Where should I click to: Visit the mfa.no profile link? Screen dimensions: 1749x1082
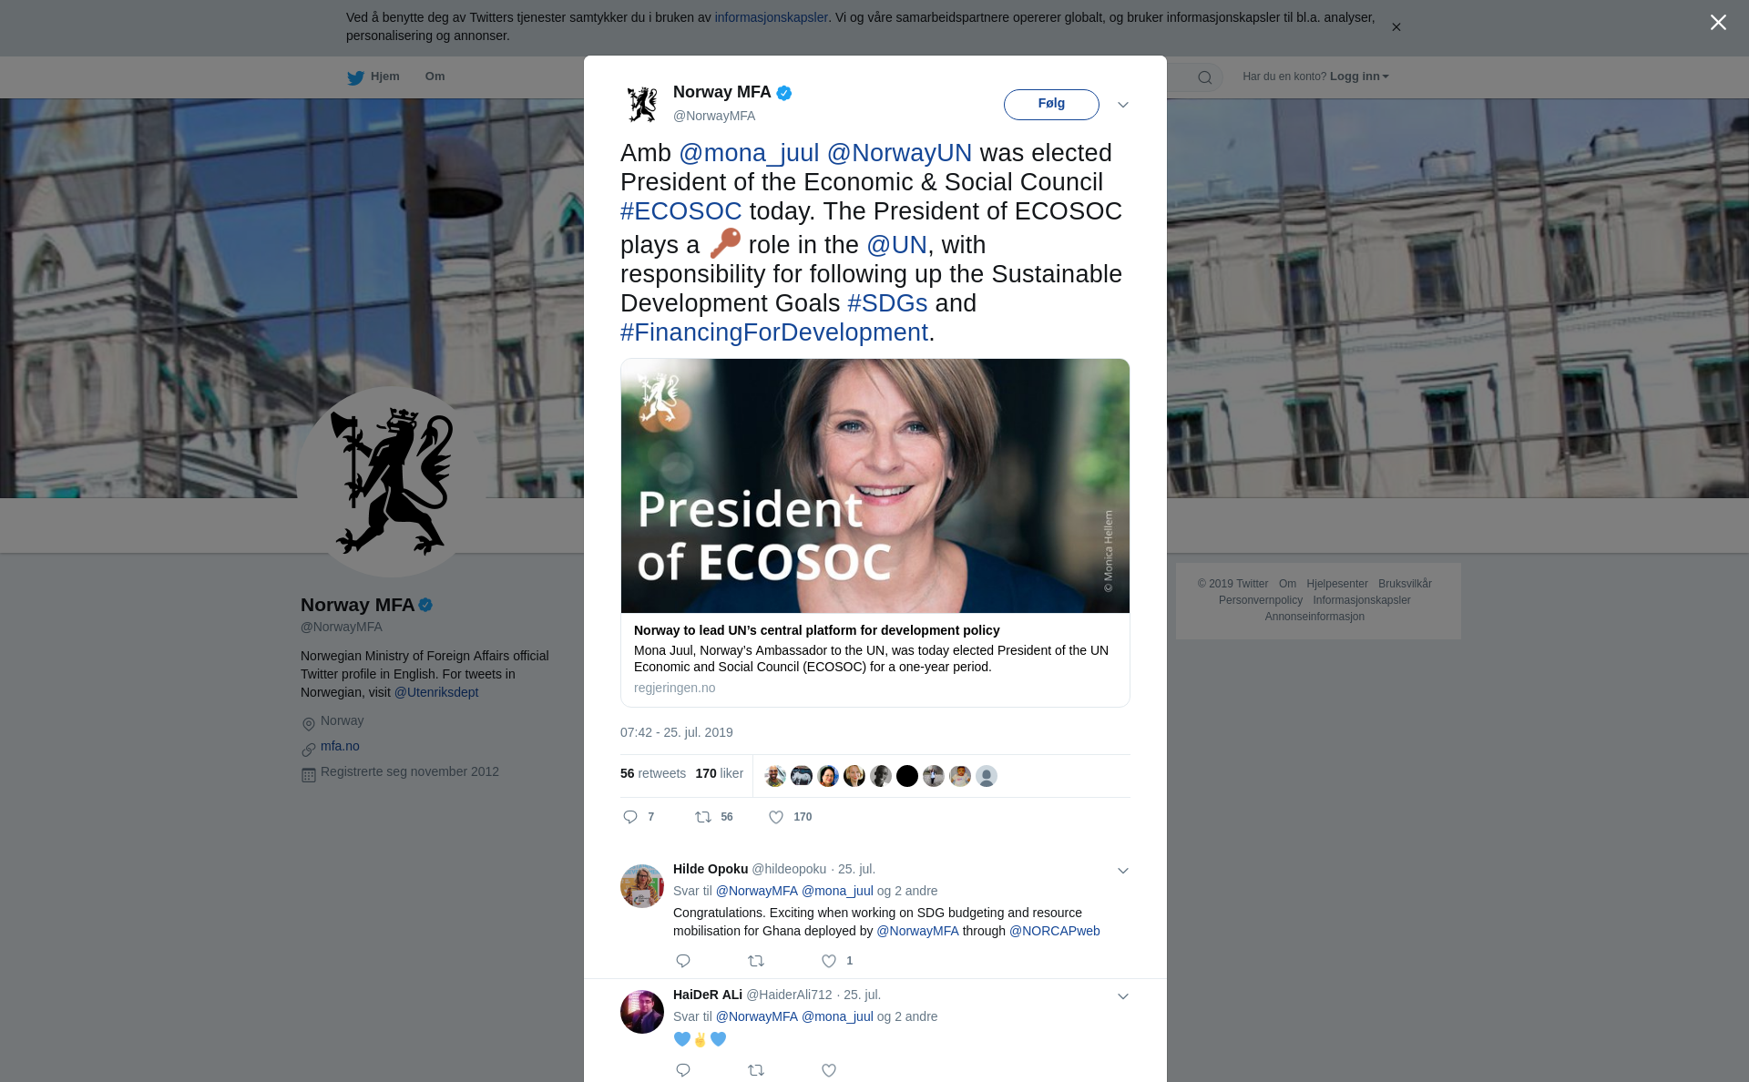click(340, 746)
